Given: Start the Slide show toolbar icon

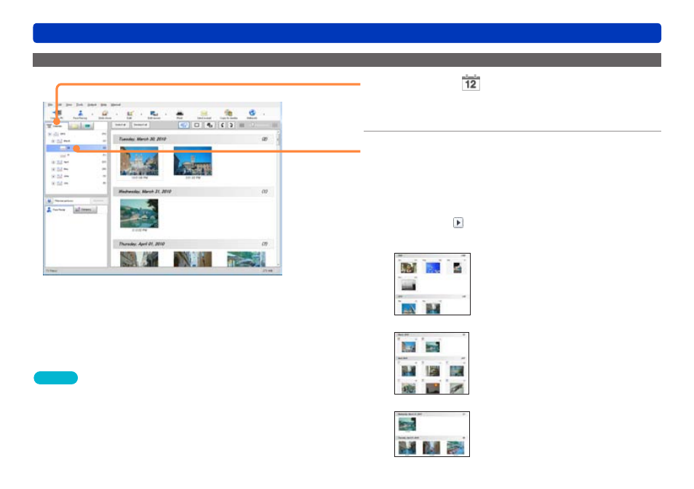Looking at the screenshot, I should [105, 115].
